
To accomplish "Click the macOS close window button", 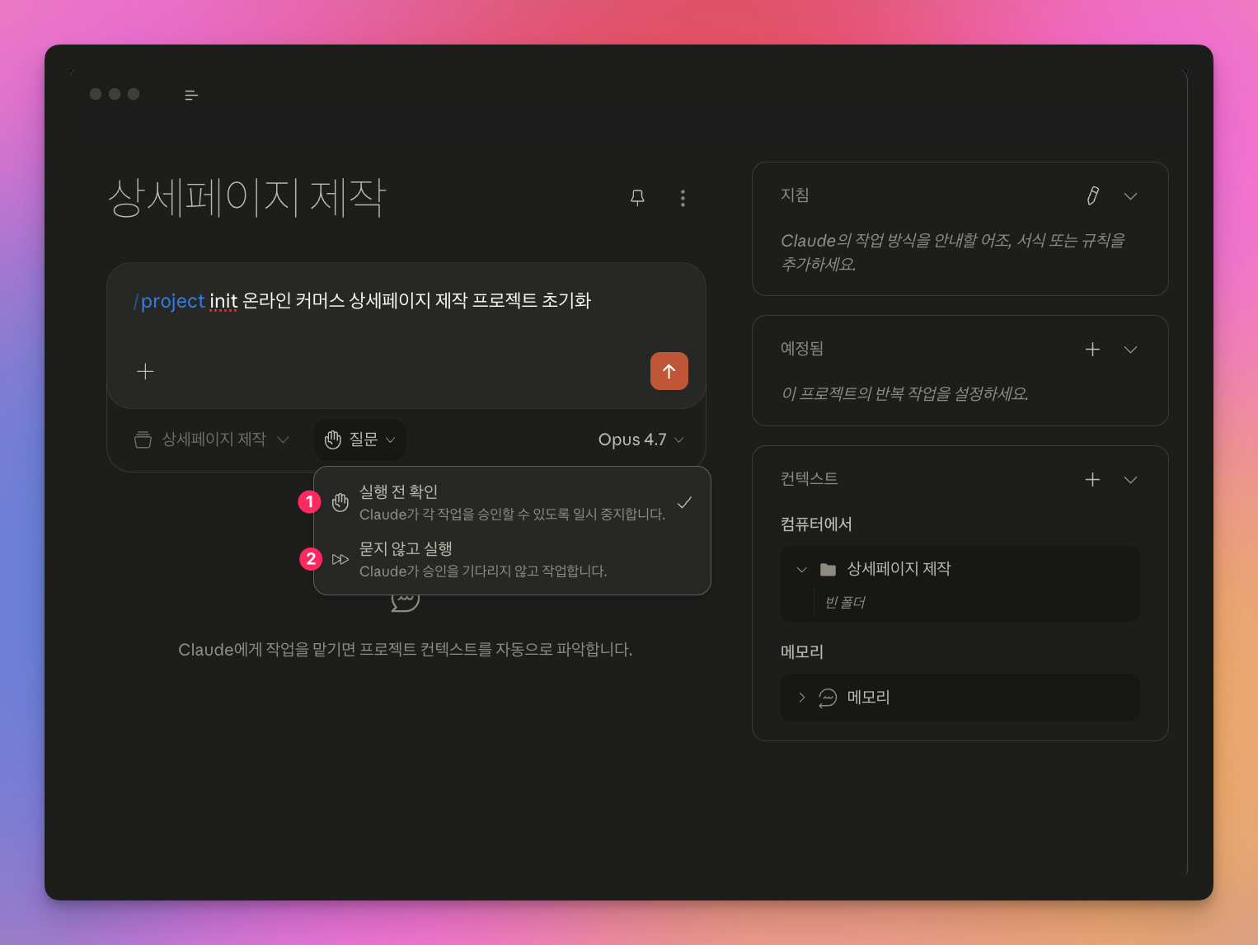I will click(96, 94).
